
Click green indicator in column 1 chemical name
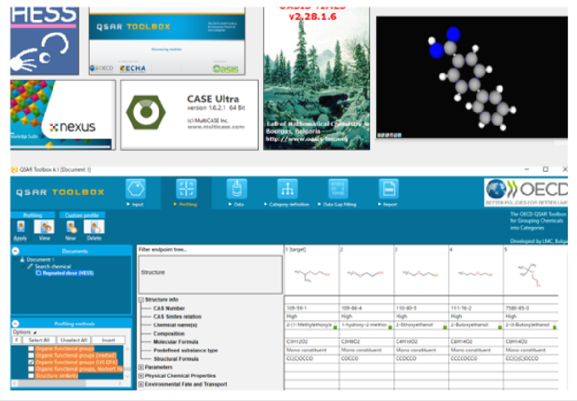(x=335, y=327)
